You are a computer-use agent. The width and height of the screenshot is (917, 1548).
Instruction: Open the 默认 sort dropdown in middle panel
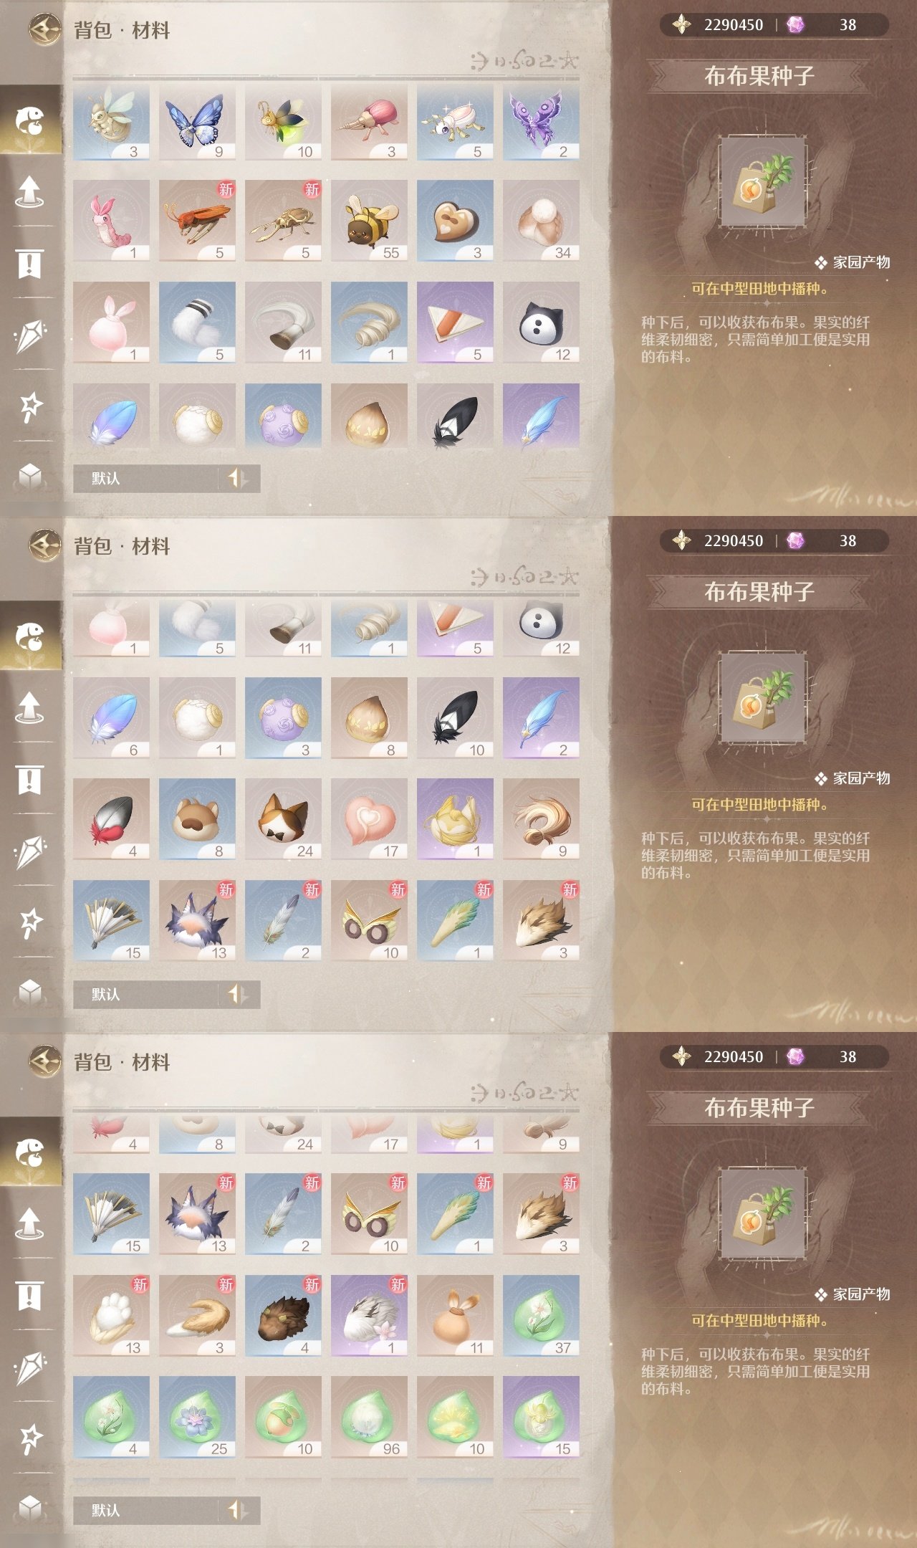[147, 995]
